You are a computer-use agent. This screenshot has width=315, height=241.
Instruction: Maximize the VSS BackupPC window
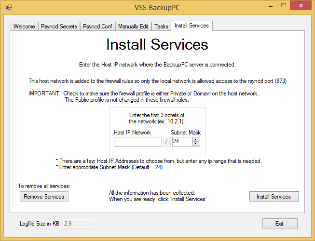click(x=284, y=6)
